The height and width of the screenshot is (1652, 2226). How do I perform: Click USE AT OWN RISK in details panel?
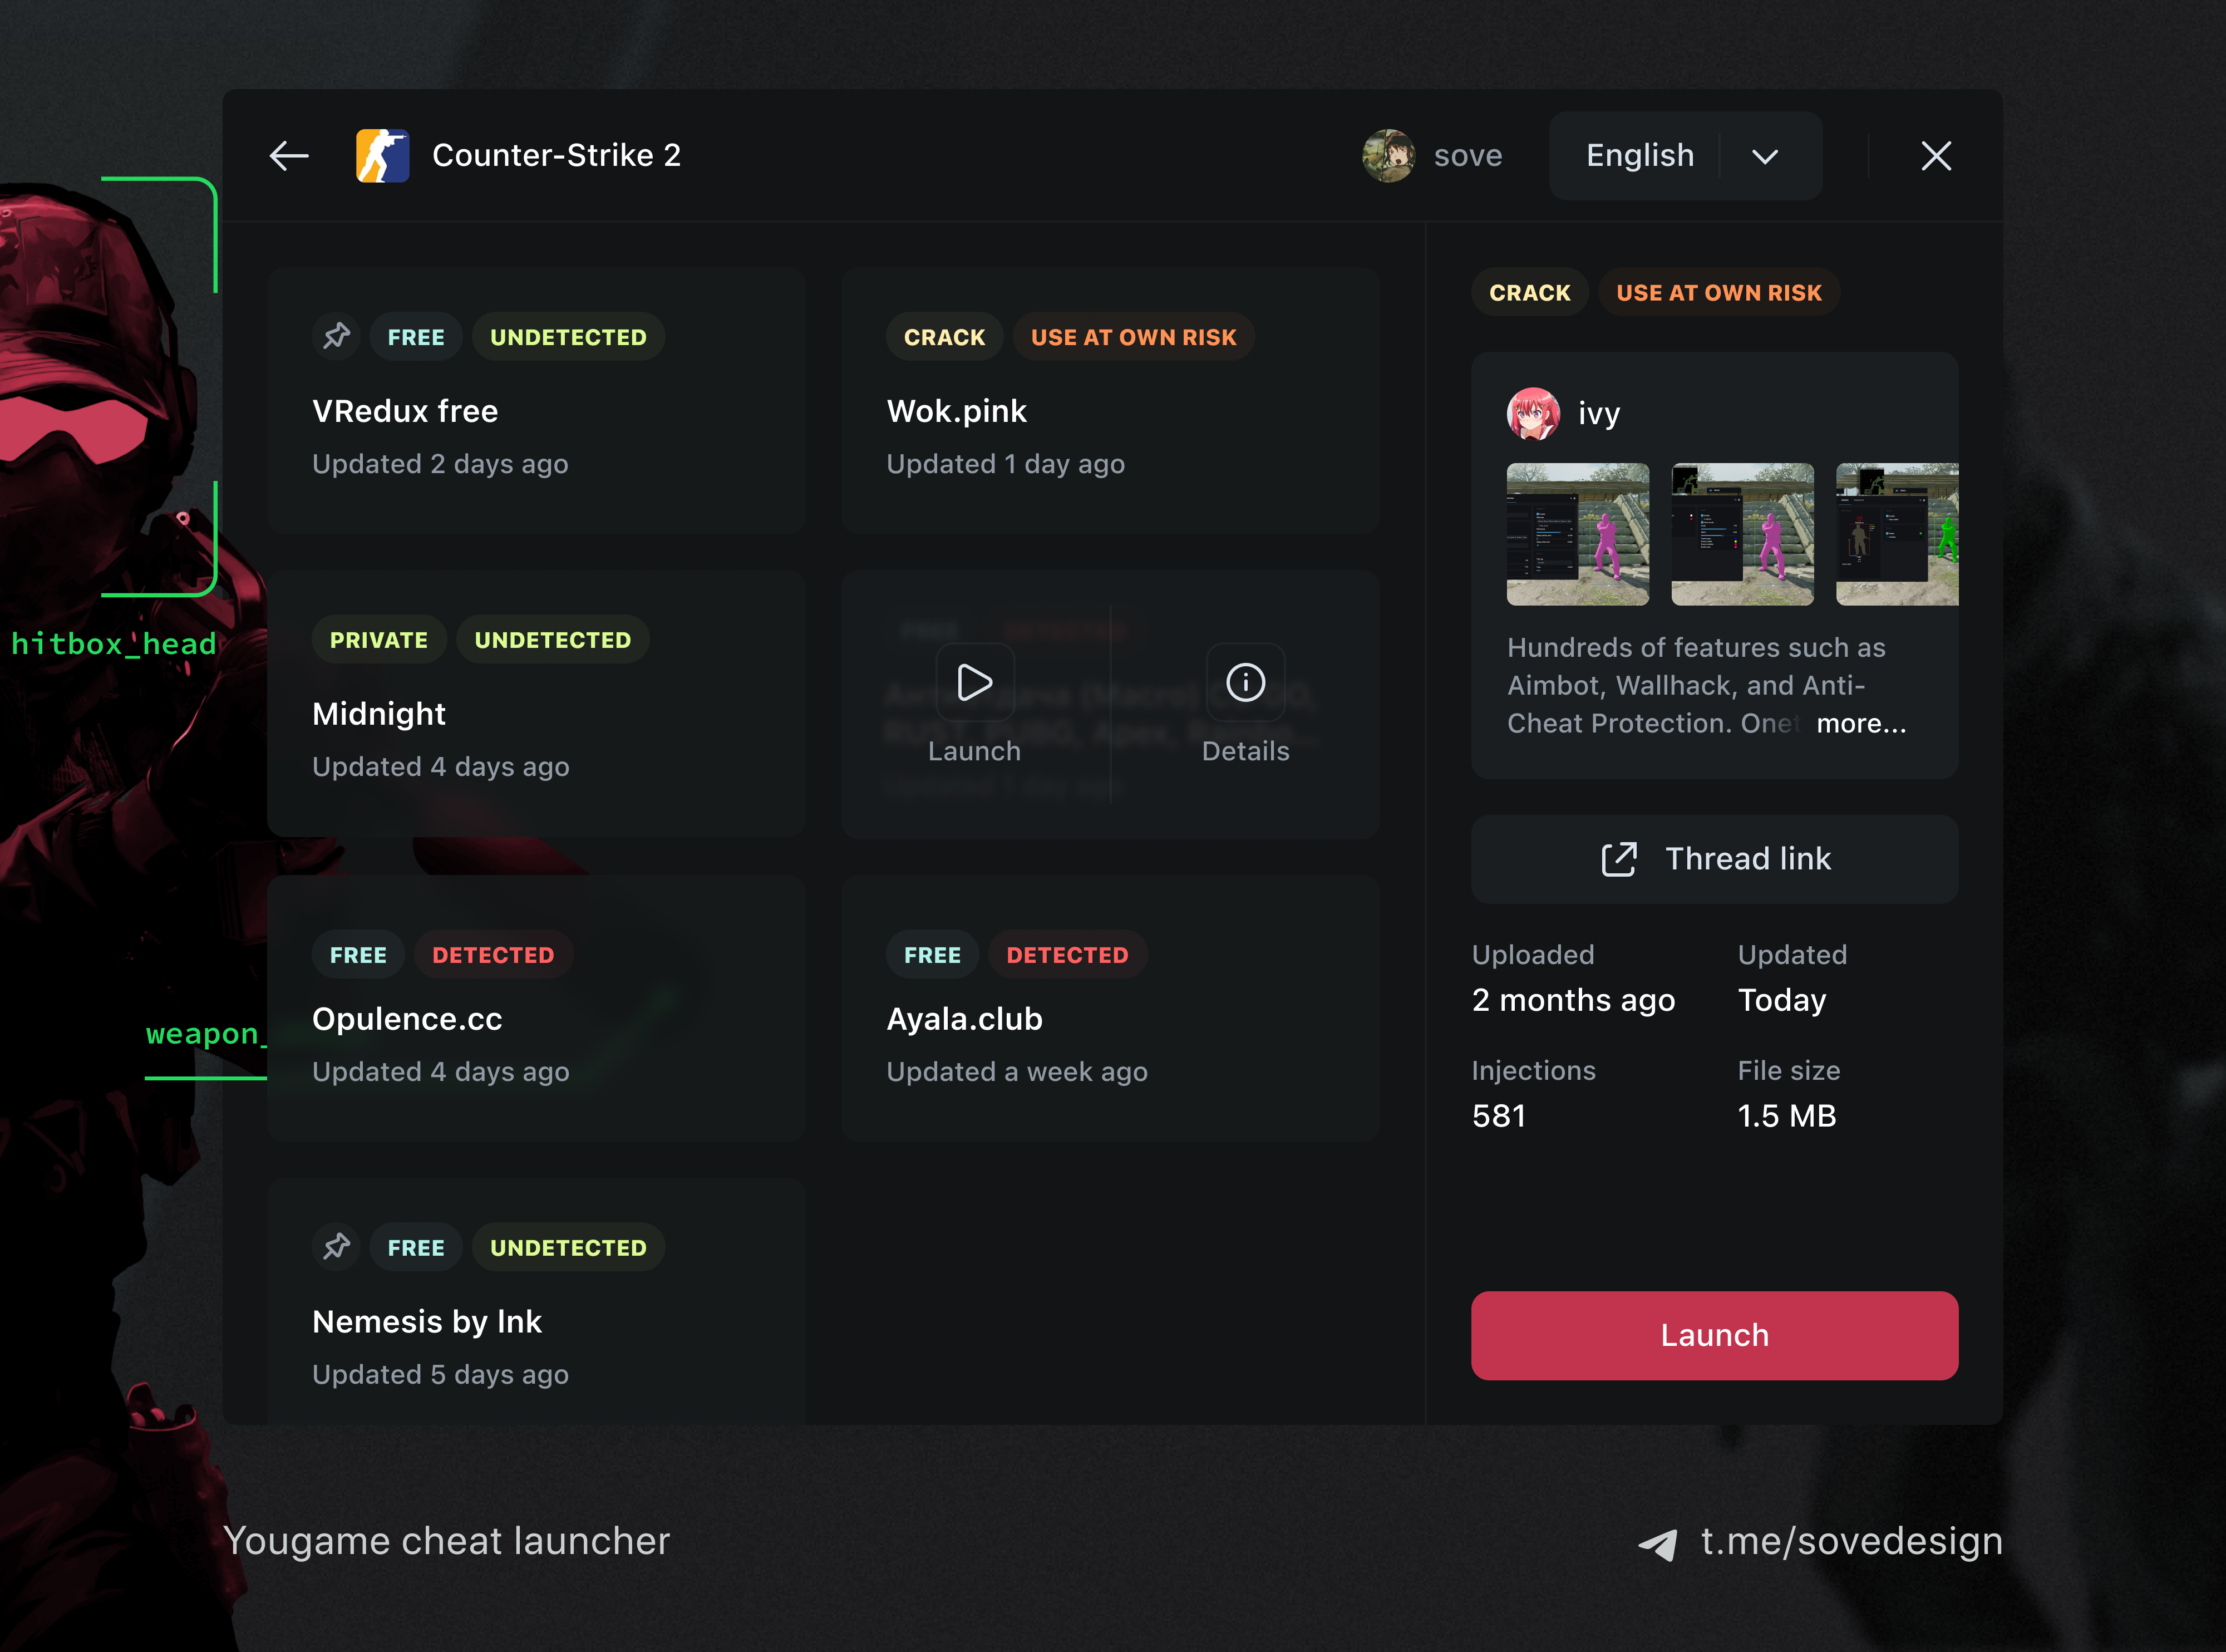tap(1719, 292)
